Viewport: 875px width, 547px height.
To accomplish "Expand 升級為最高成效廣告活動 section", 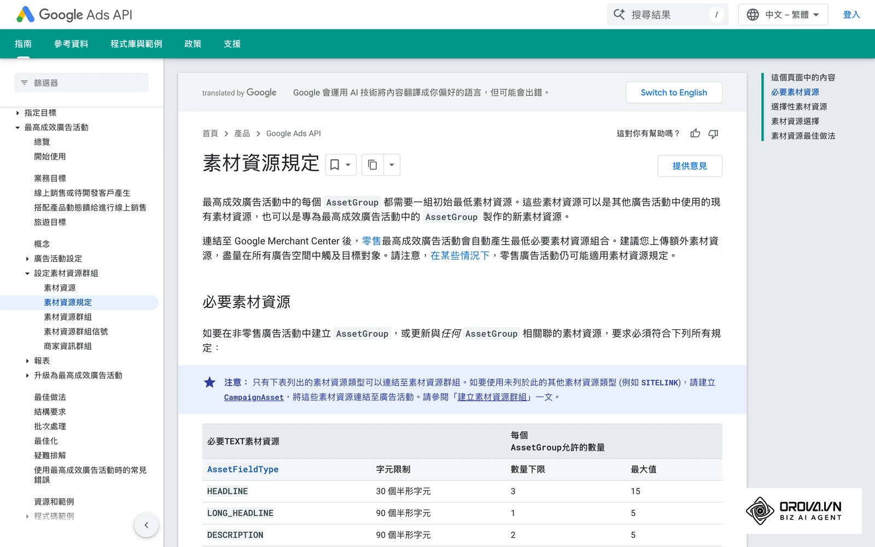I will (27, 375).
